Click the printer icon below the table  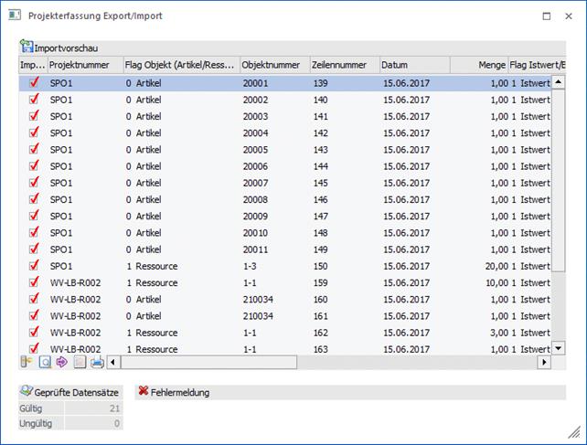[x=97, y=363]
